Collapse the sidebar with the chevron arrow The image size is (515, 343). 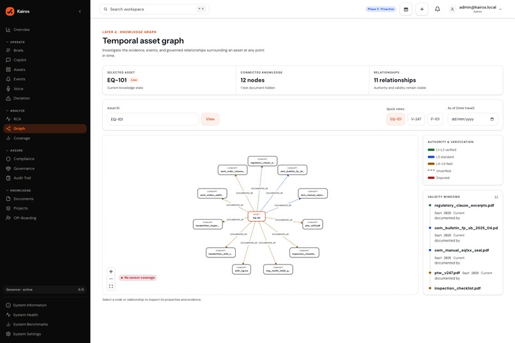pos(80,11)
